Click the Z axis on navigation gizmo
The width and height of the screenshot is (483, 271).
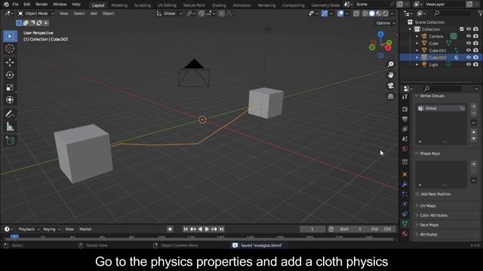[x=380, y=34]
